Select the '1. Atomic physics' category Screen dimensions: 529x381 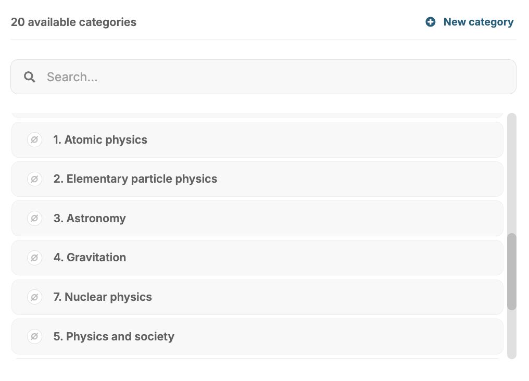[x=100, y=140]
